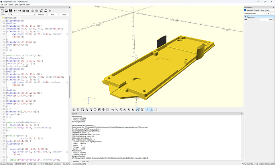Viewport: 275px width, 165px height.
Task: Save the script using the floppy disk icon
Action: point(11,10)
